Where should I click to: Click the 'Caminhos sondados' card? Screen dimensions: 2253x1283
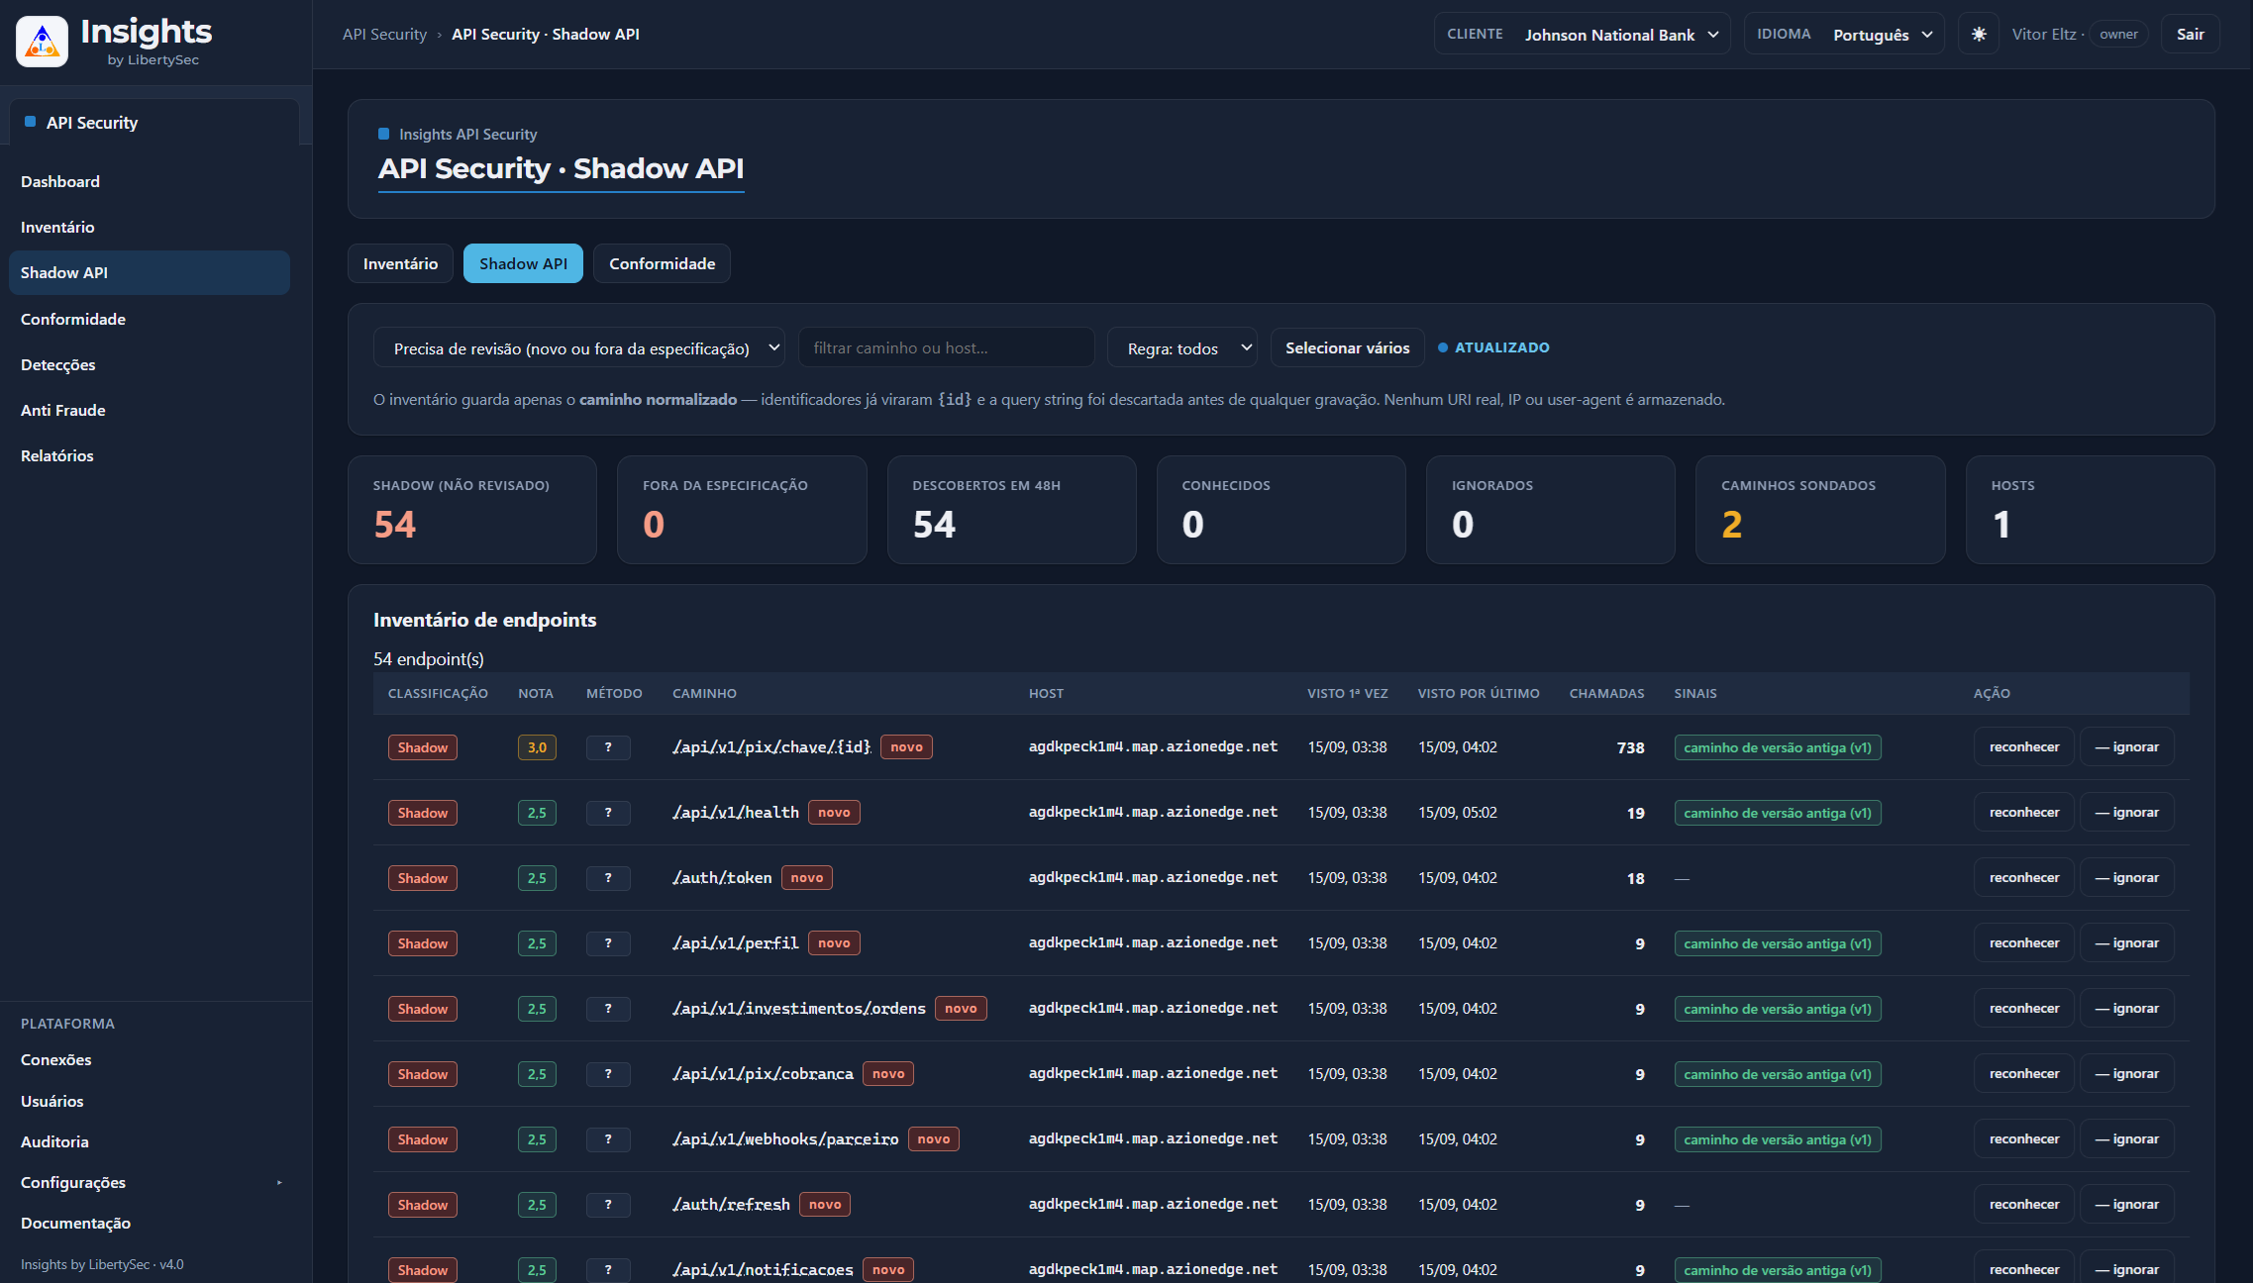[1819, 510]
